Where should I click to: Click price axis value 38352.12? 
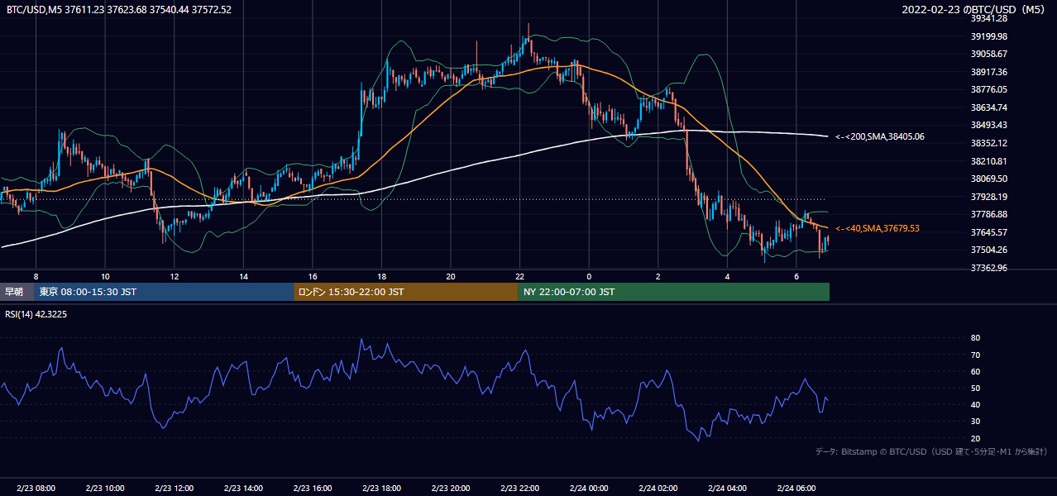(x=988, y=143)
